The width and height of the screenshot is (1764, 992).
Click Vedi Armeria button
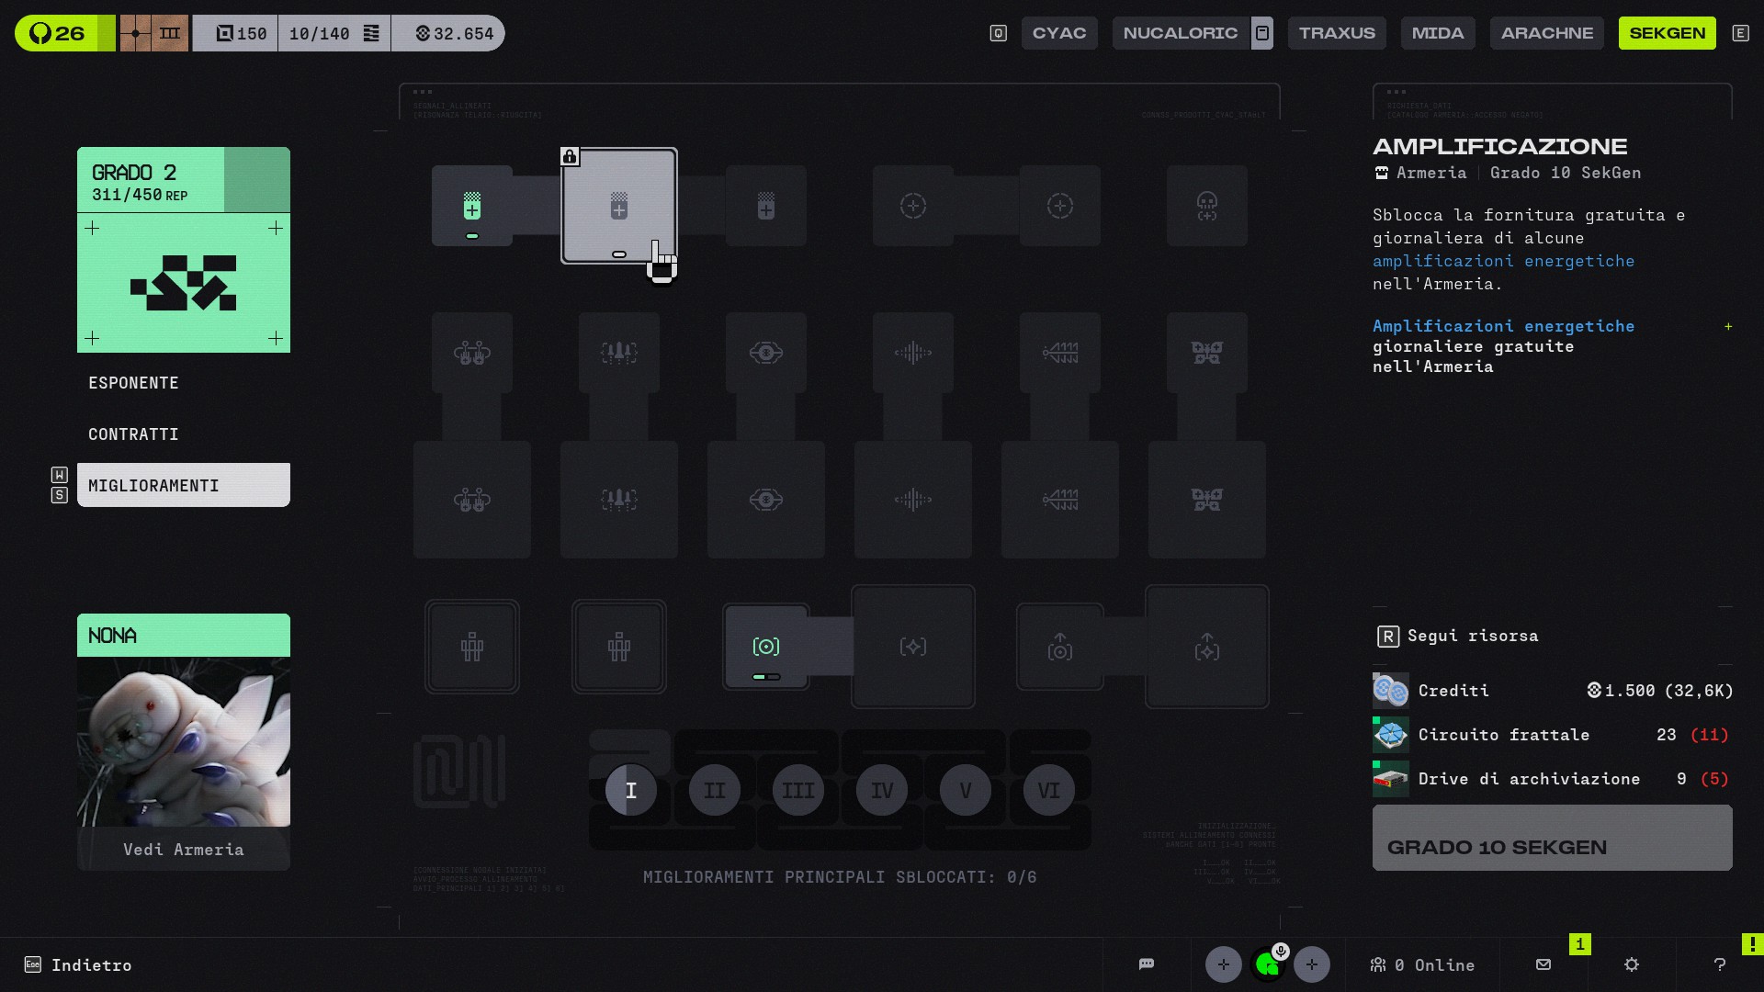(184, 850)
